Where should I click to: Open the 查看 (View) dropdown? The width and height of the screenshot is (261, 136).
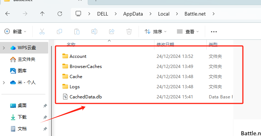[x=188, y=31]
